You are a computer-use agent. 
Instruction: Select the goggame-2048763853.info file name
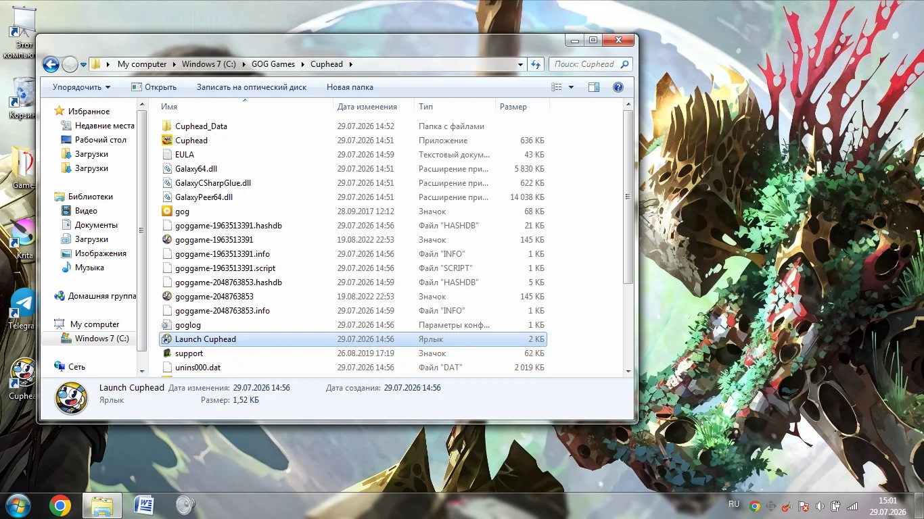(x=223, y=311)
